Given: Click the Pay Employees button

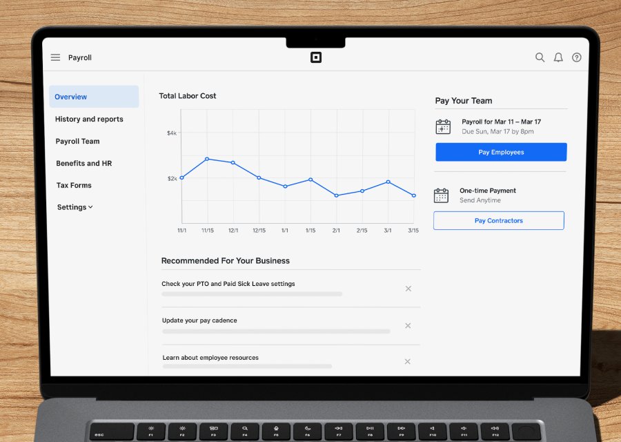Looking at the screenshot, I should coord(501,152).
